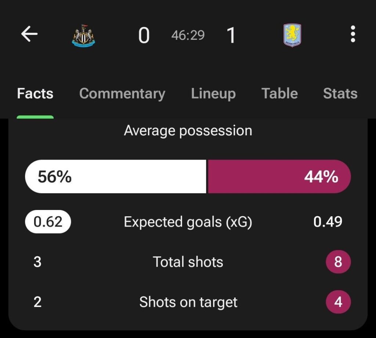Expand the Average possession section
Image resolution: width=376 pixels, height=338 pixels.
(x=188, y=130)
